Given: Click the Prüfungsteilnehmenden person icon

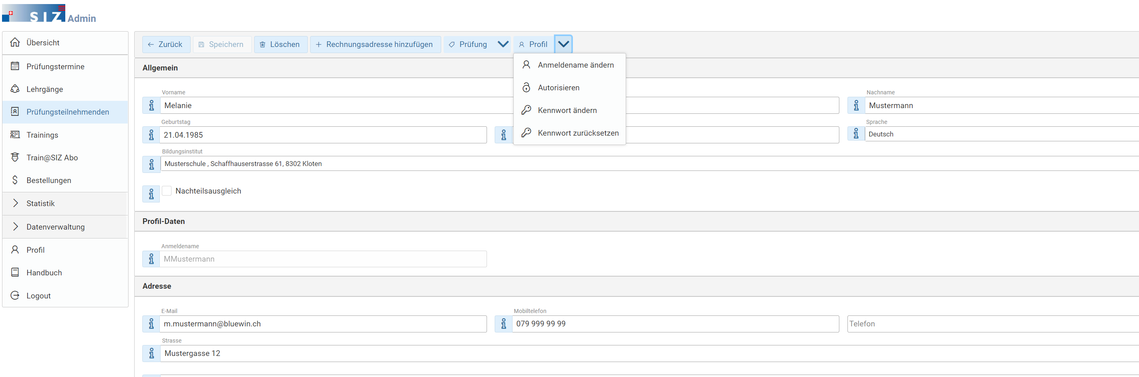Looking at the screenshot, I should tap(15, 112).
